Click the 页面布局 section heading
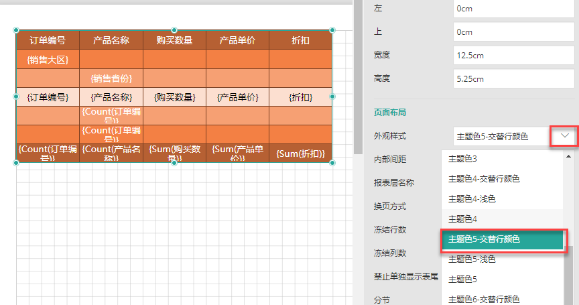This screenshot has width=579, height=305. [x=390, y=112]
